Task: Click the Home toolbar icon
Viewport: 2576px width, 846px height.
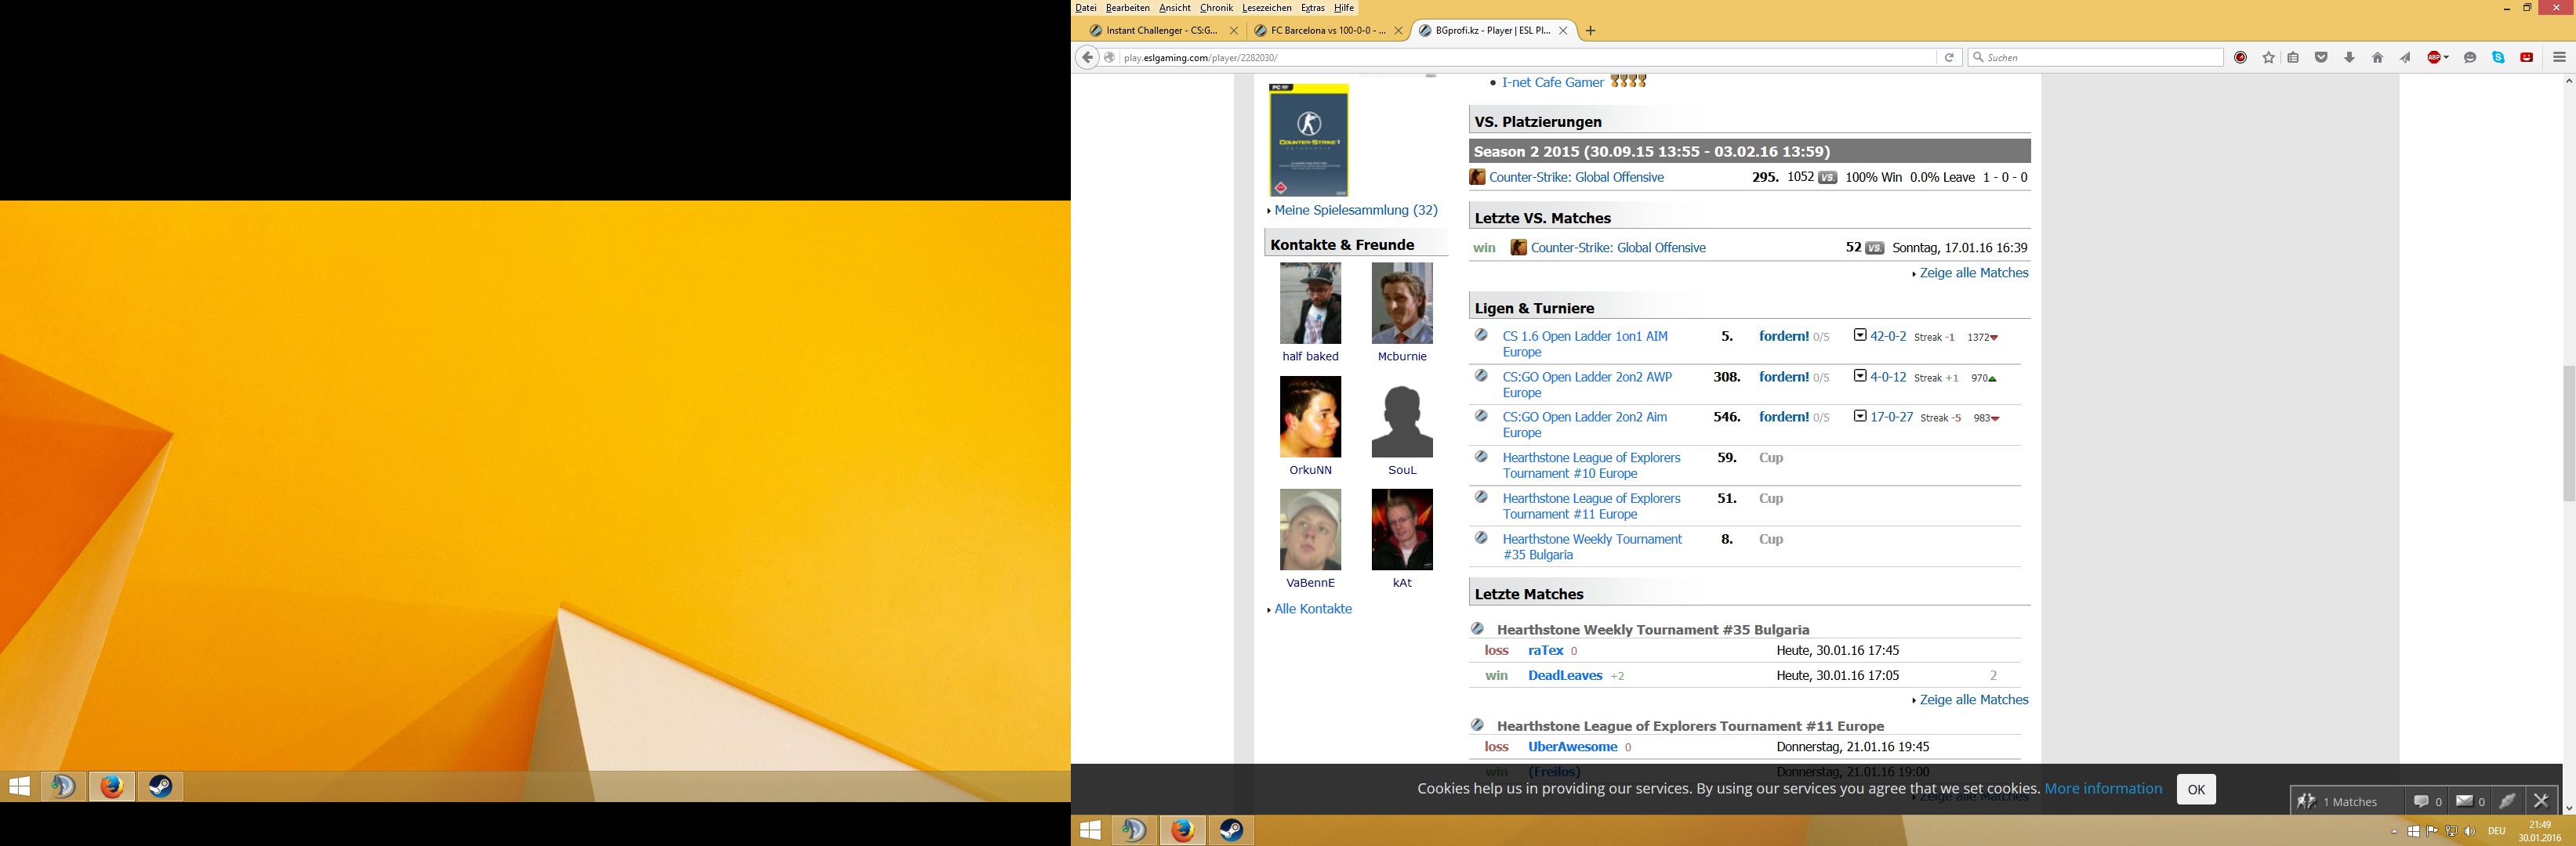Action: tap(2377, 58)
